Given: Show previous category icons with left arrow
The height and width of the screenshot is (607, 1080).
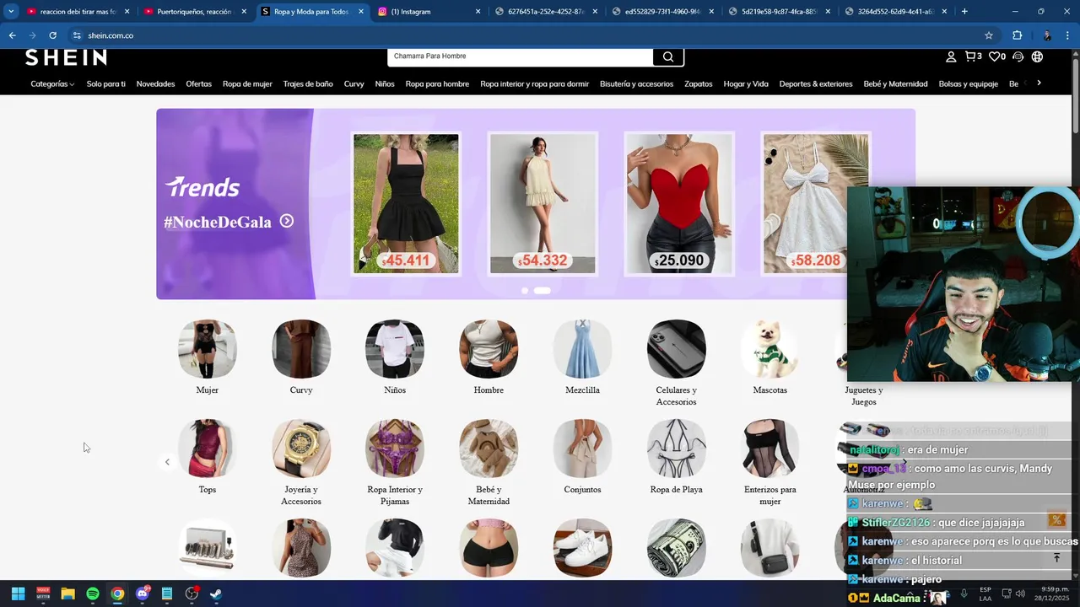Looking at the screenshot, I should [167, 462].
